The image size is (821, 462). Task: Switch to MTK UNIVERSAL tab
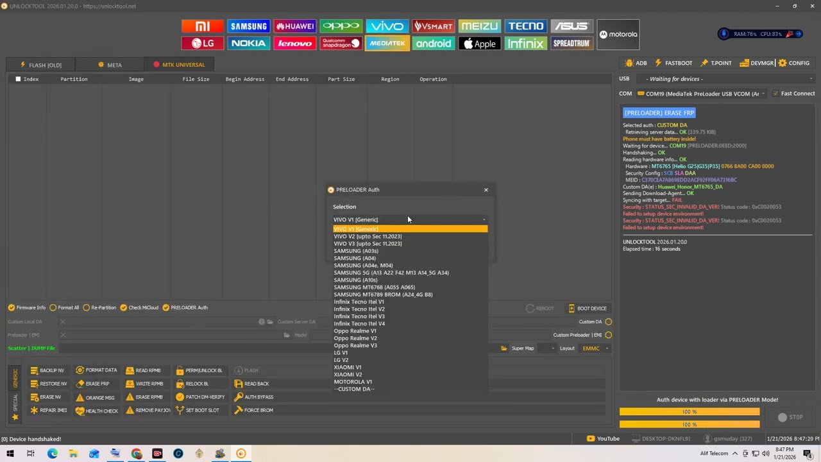(x=179, y=65)
